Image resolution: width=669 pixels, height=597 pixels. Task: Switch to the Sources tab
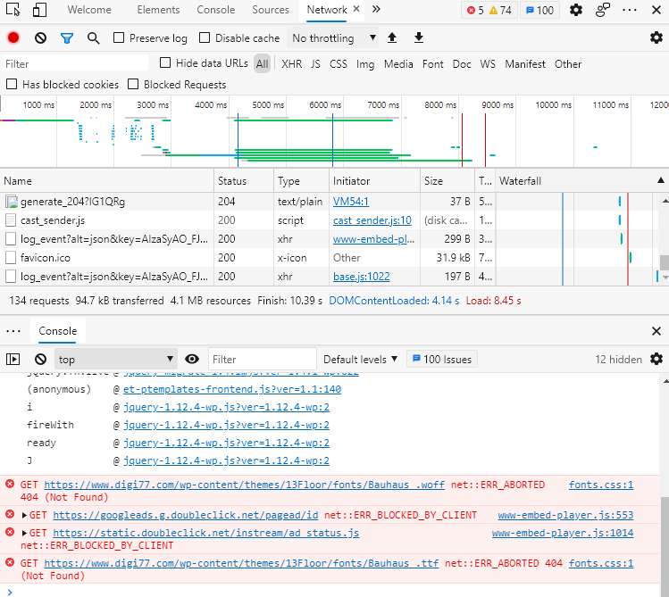(270, 11)
